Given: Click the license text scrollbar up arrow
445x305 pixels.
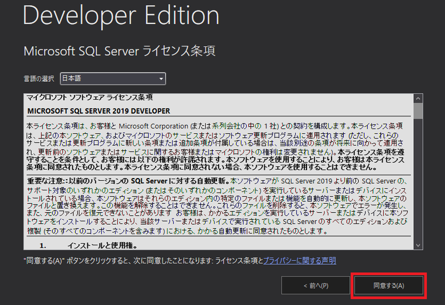Looking at the screenshot, I should point(418,99).
